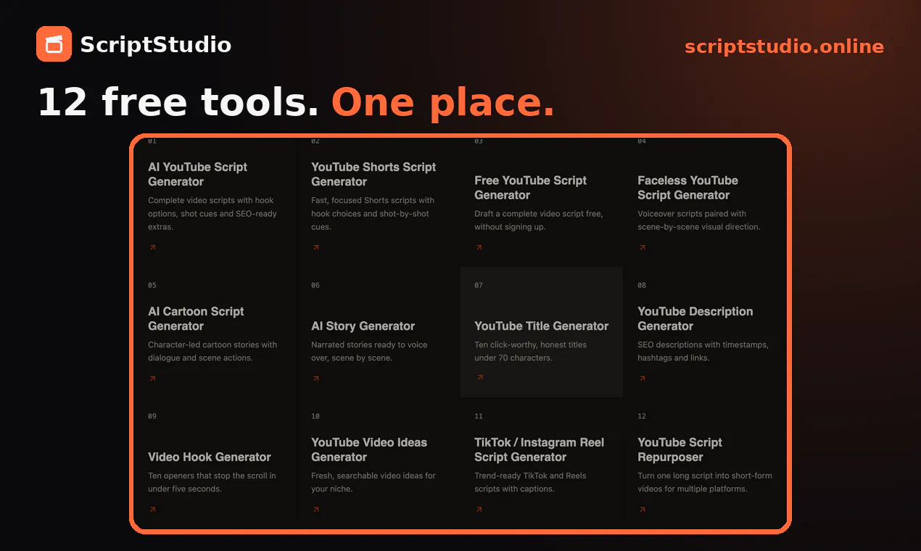This screenshot has width=921, height=551.
Task: Click the ScriptStudio brand name
Action: (x=155, y=45)
